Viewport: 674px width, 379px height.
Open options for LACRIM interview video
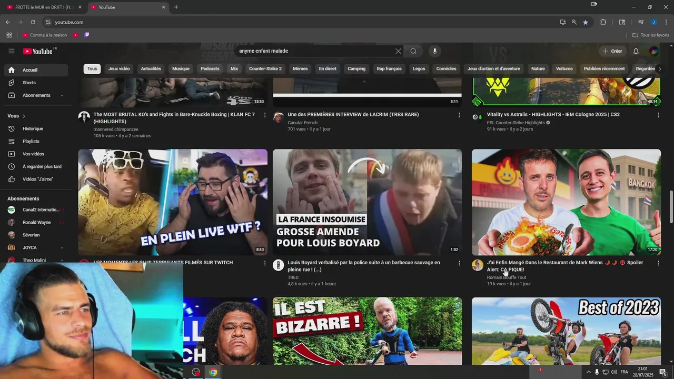click(x=459, y=115)
